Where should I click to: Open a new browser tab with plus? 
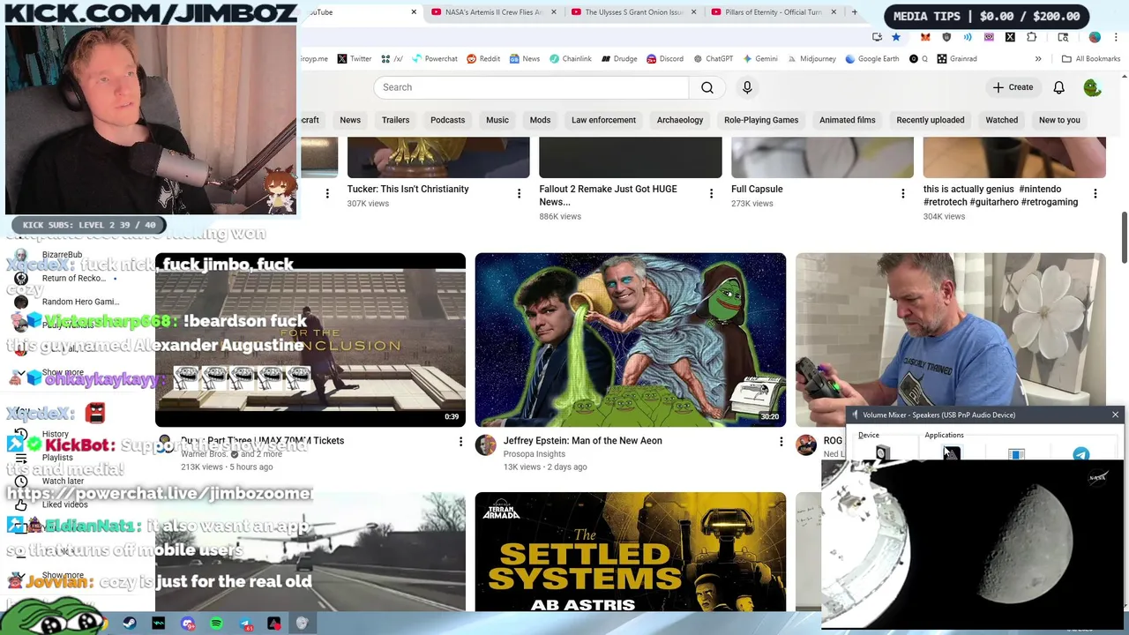854,12
